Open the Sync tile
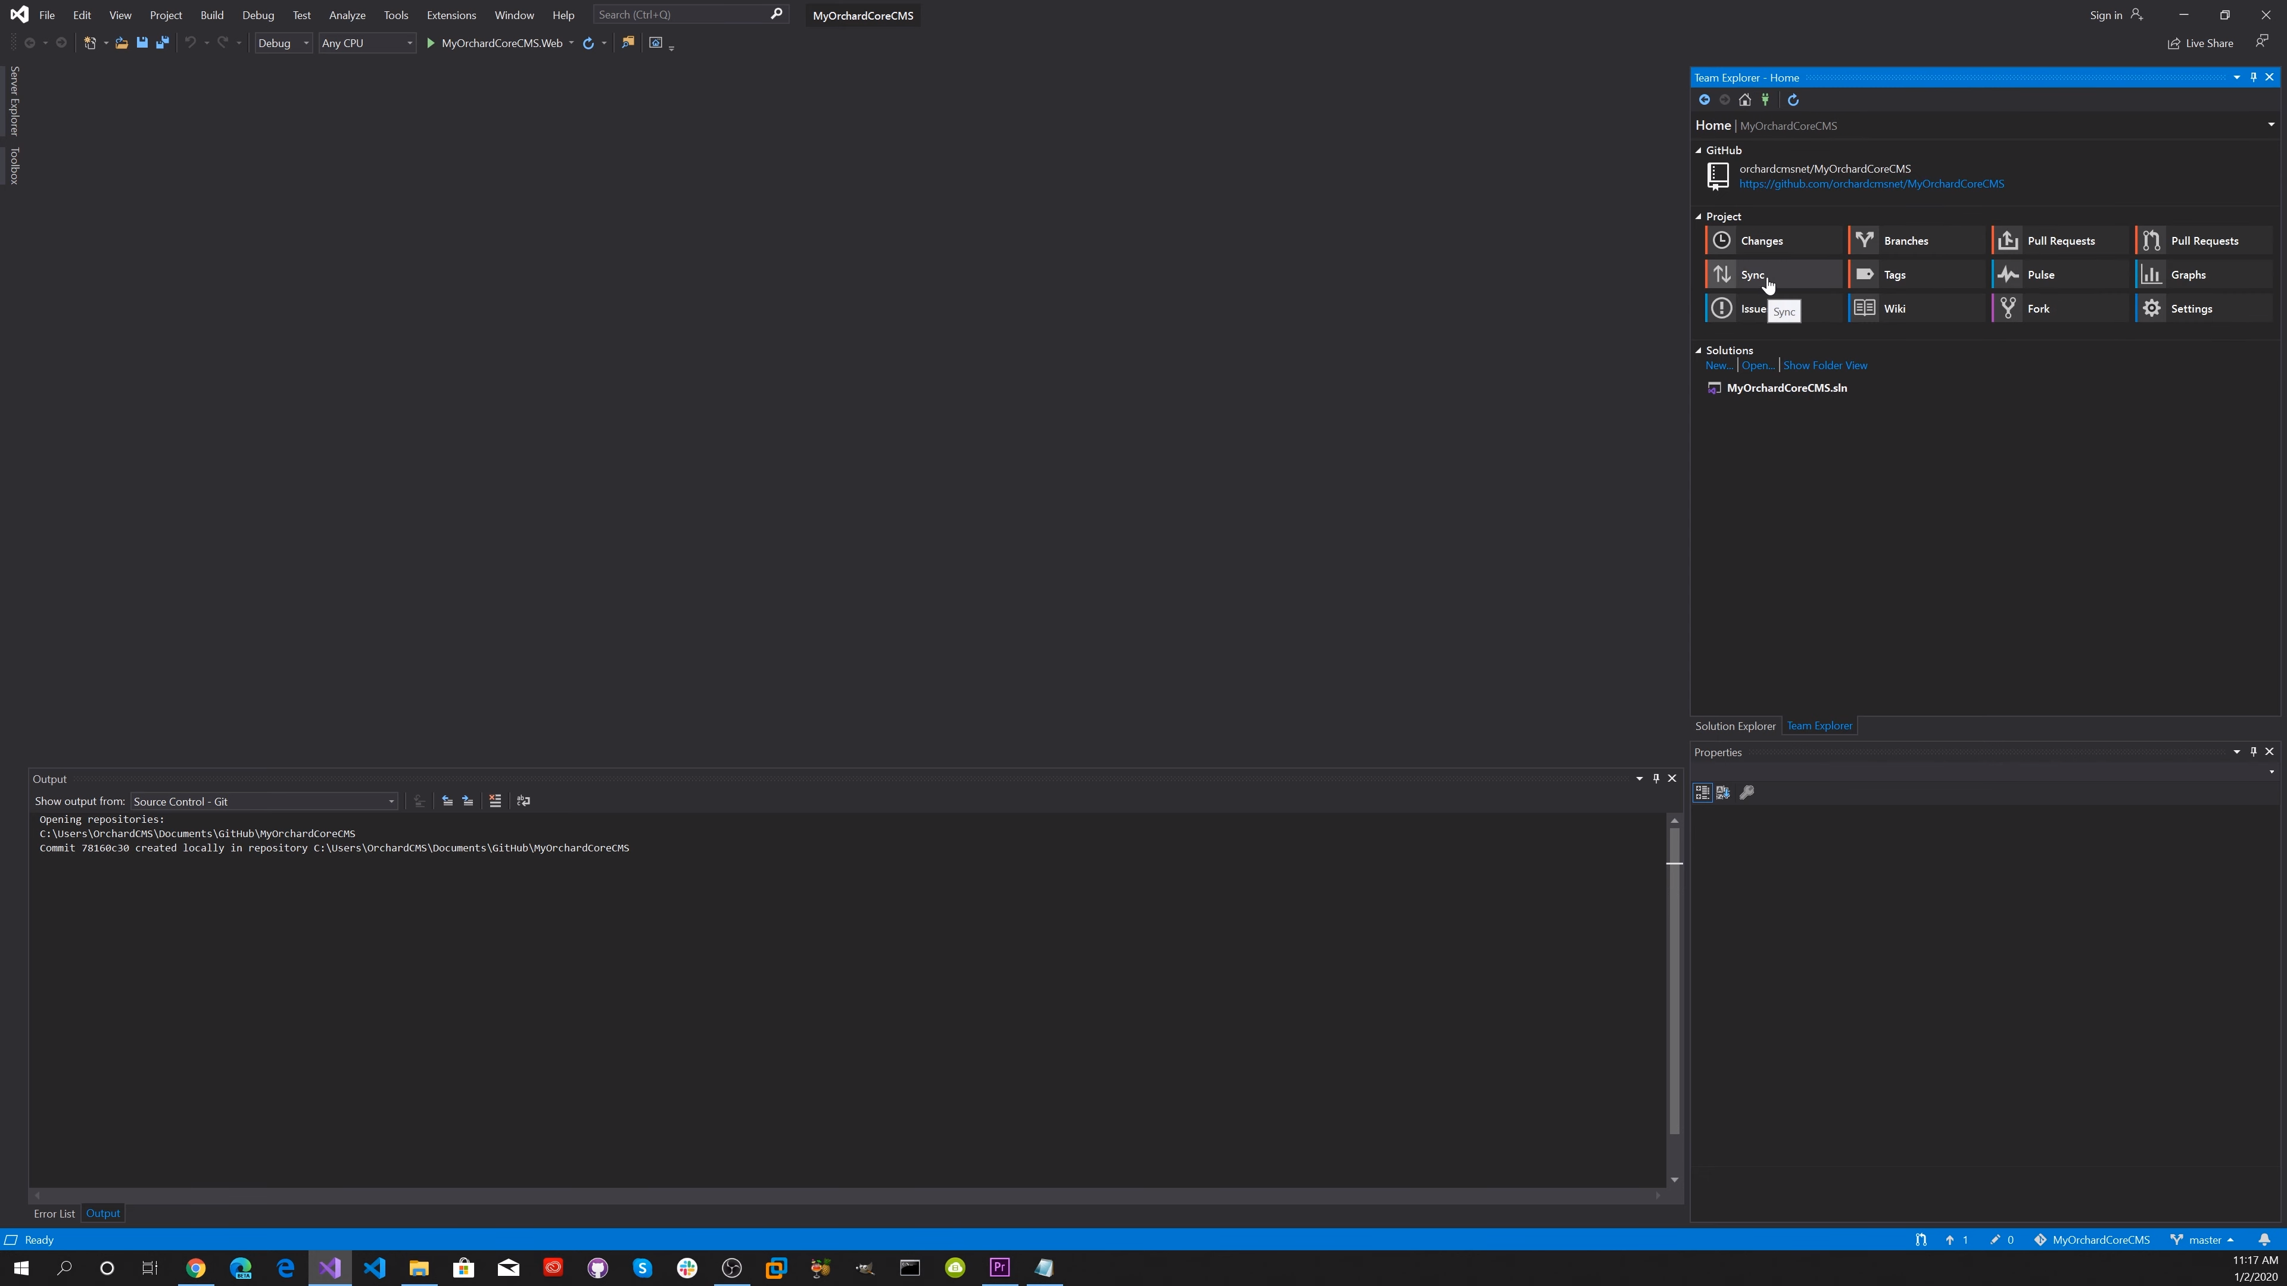This screenshot has width=2287, height=1286. pos(1773,274)
